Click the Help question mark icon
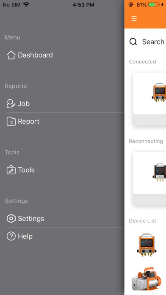 pyautogui.click(x=11, y=236)
